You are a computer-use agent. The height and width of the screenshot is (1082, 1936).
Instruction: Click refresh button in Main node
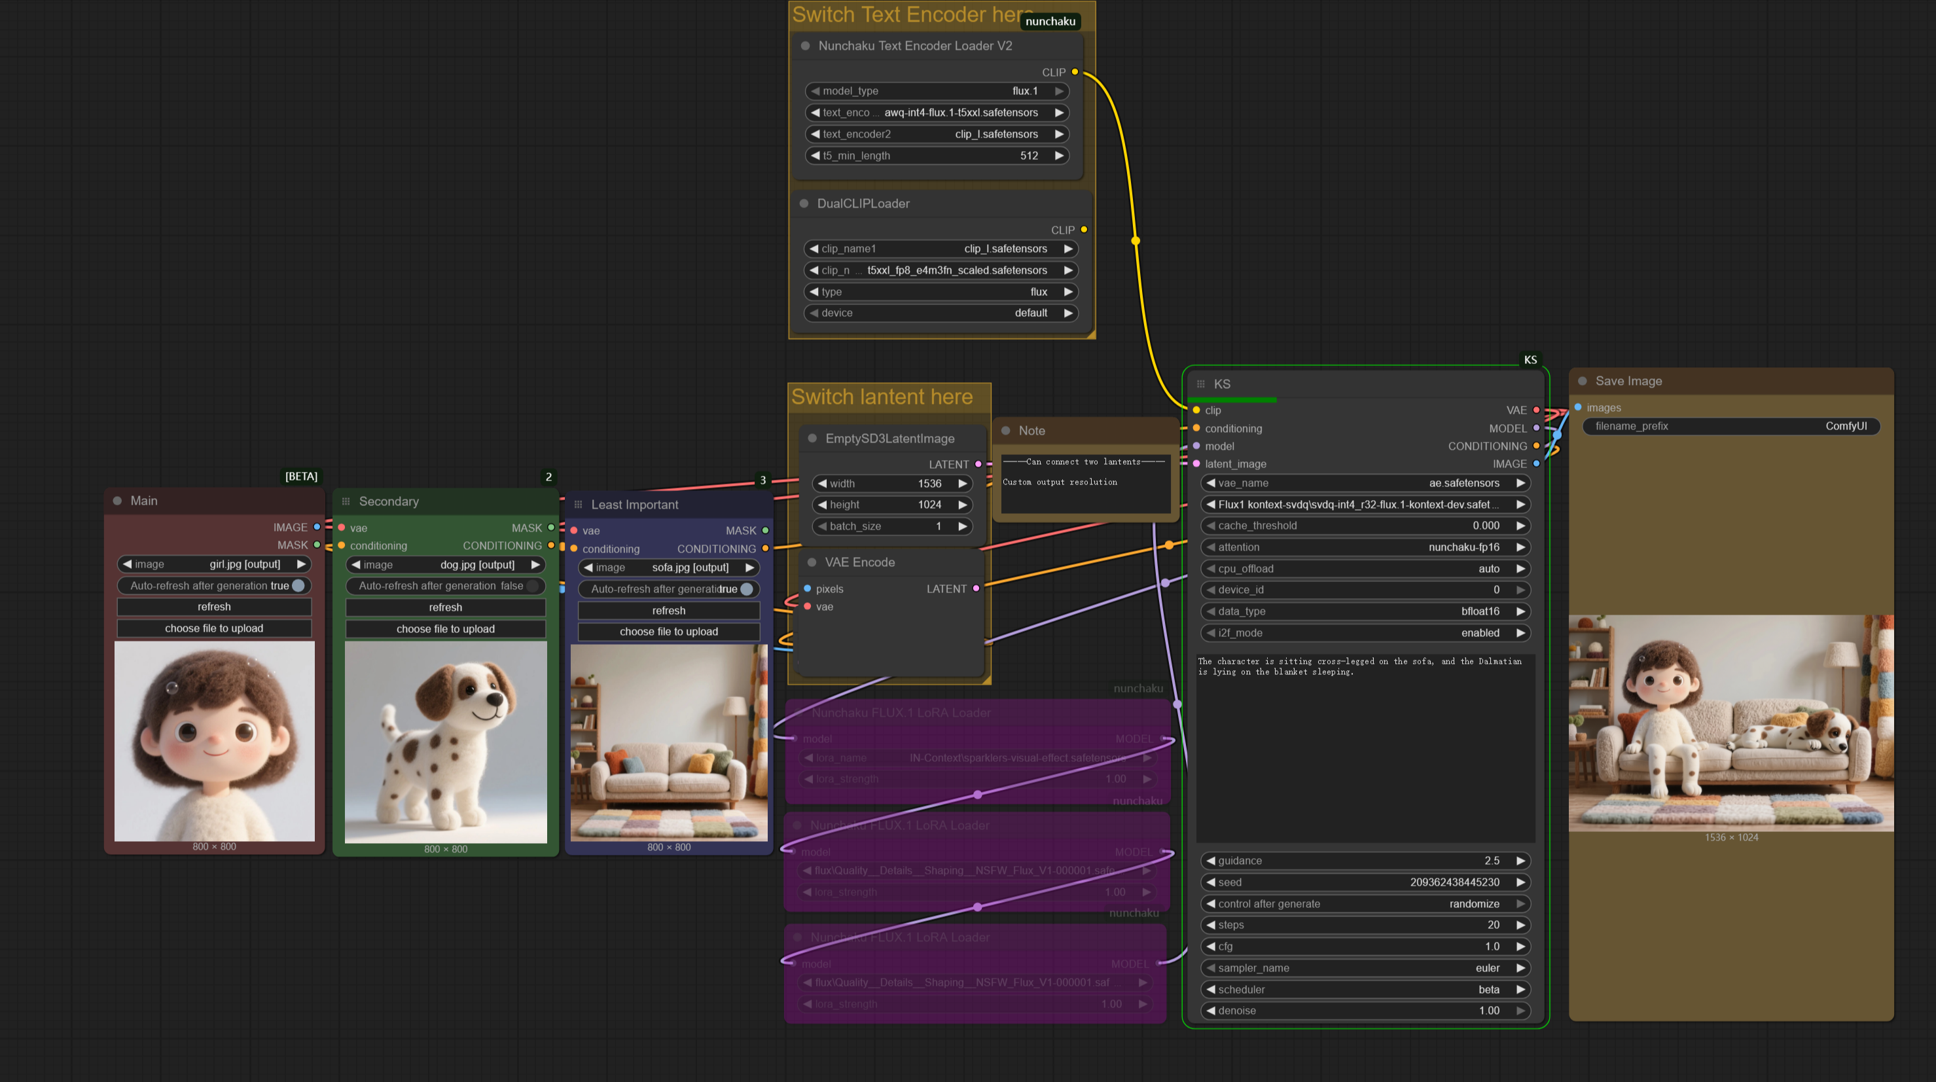214,606
